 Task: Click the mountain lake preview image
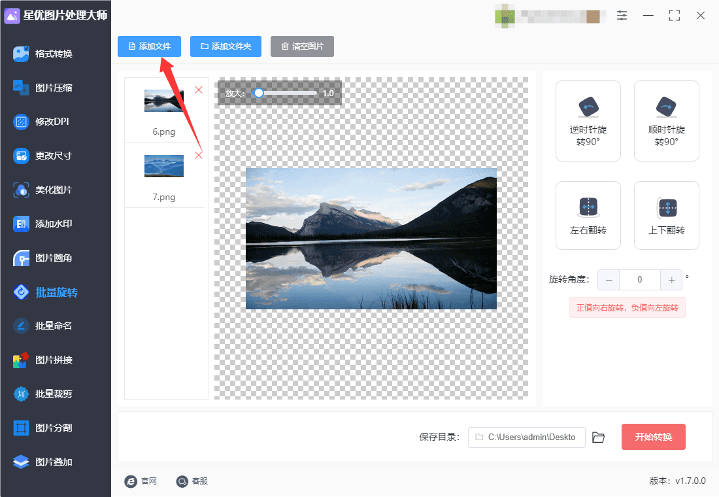(x=371, y=239)
